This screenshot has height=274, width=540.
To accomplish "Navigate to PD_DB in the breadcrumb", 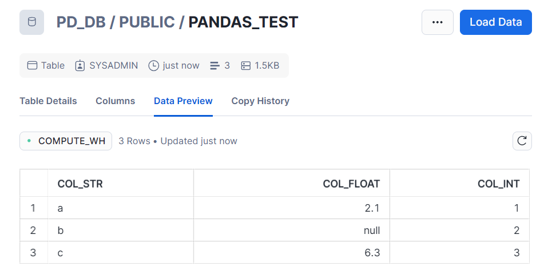I will coord(80,22).
